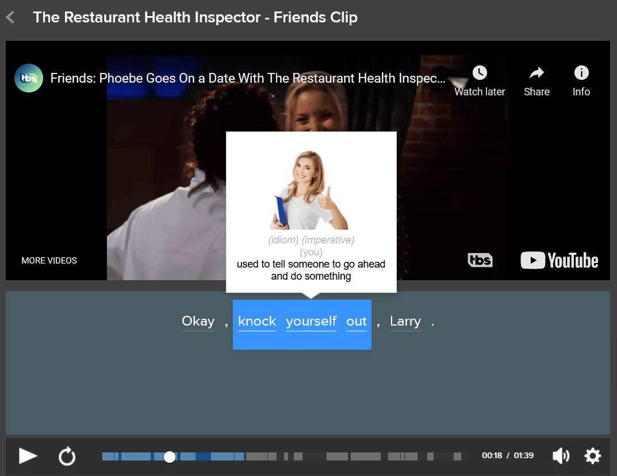Screen dimensions: 617x476
Task: Open the settings gear in the player bar
Action: [x=592, y=456]
